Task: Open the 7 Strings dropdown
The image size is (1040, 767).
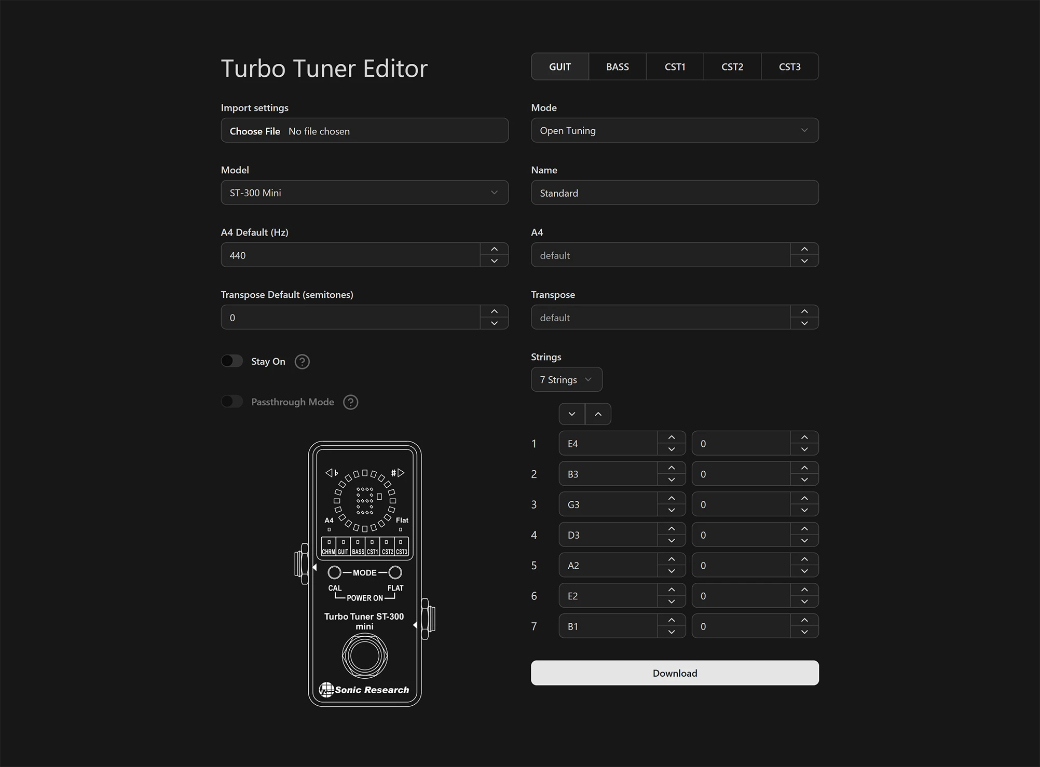Action: [x=567, y=380]
